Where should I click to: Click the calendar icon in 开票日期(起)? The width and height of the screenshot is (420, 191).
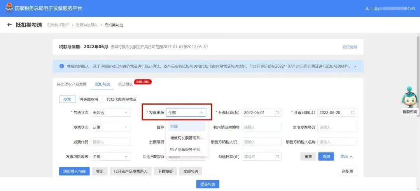277,112
